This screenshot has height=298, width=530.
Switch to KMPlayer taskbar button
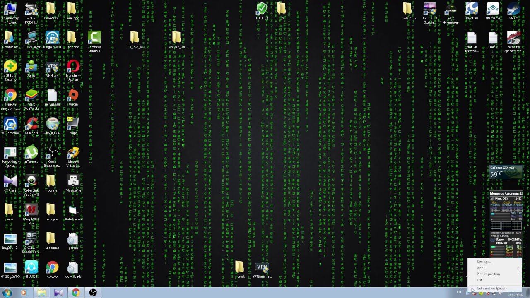58,293
